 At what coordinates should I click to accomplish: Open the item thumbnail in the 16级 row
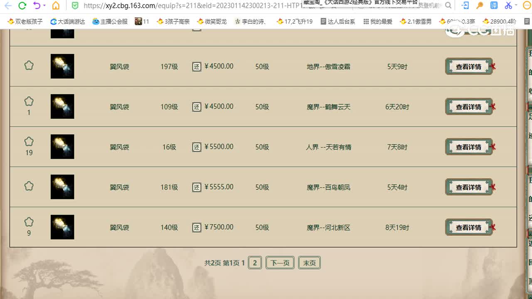coord(62,147)
